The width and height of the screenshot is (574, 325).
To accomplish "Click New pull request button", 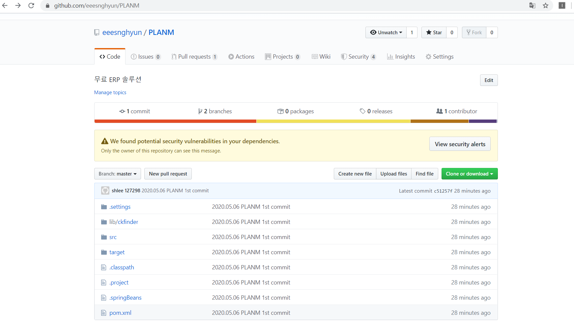I will 168,174.
